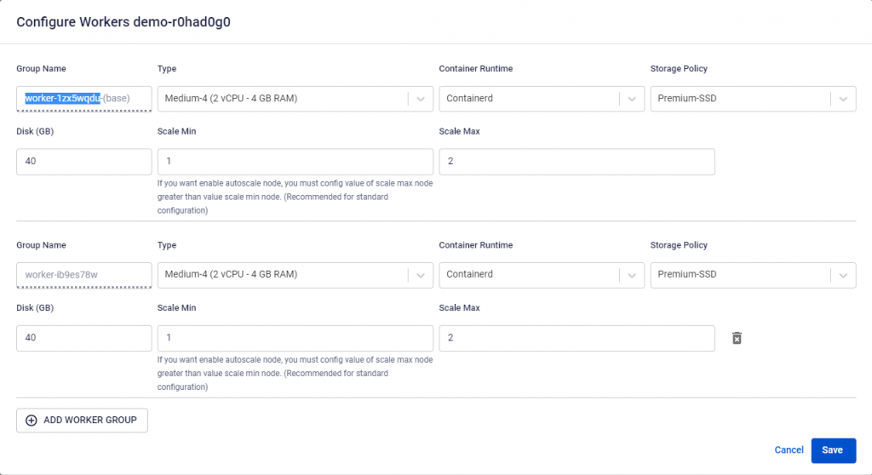Focus Disk (GB) field in second group

point(83,338)
